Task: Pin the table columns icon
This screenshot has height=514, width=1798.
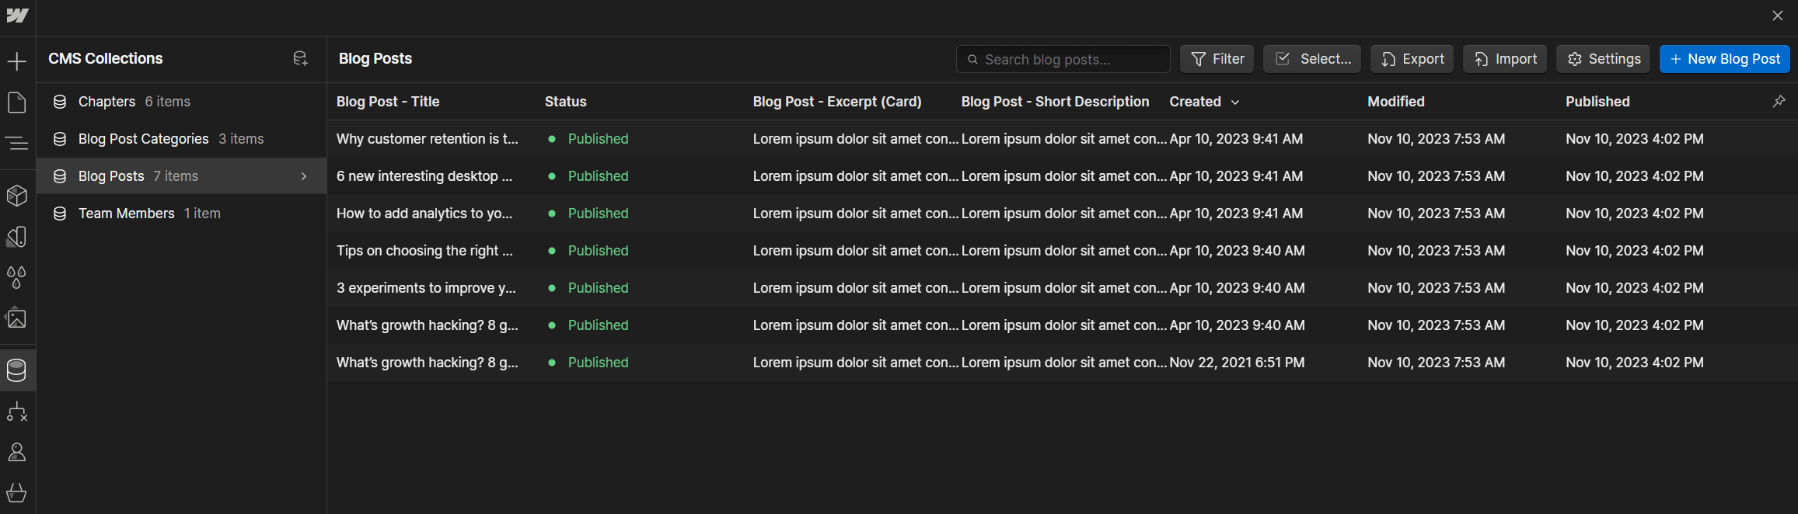Action: tap(1779, 102)
